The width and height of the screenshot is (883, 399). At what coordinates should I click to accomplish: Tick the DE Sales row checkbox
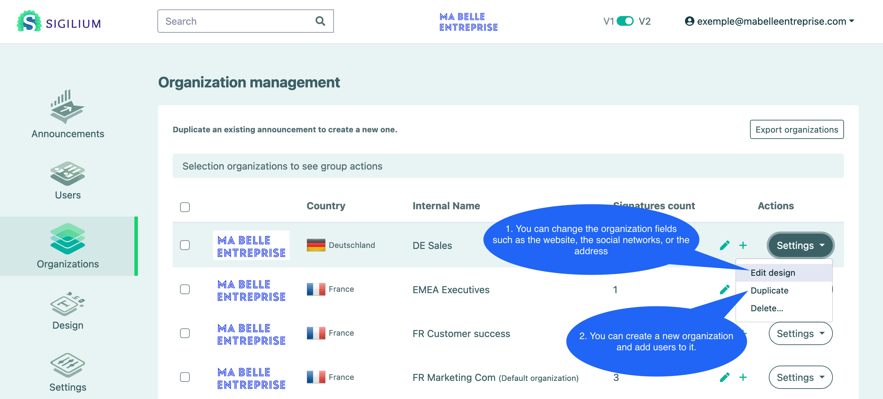[185, 245]
